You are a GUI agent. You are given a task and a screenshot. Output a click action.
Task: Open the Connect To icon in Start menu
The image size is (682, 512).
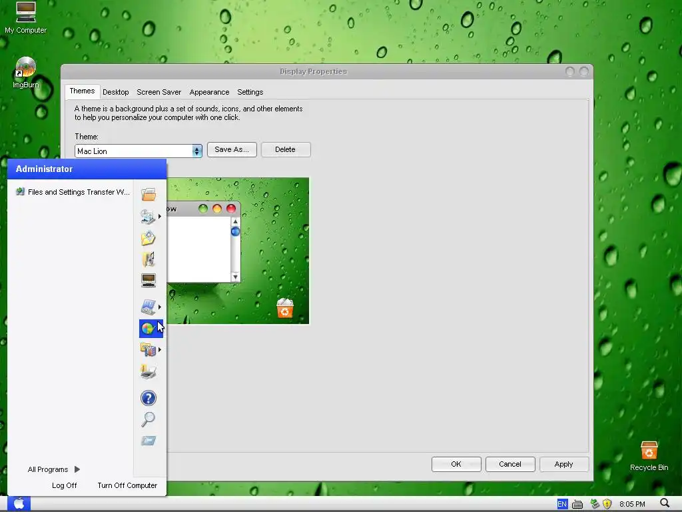pyautogui.click(x=148, y=349)
